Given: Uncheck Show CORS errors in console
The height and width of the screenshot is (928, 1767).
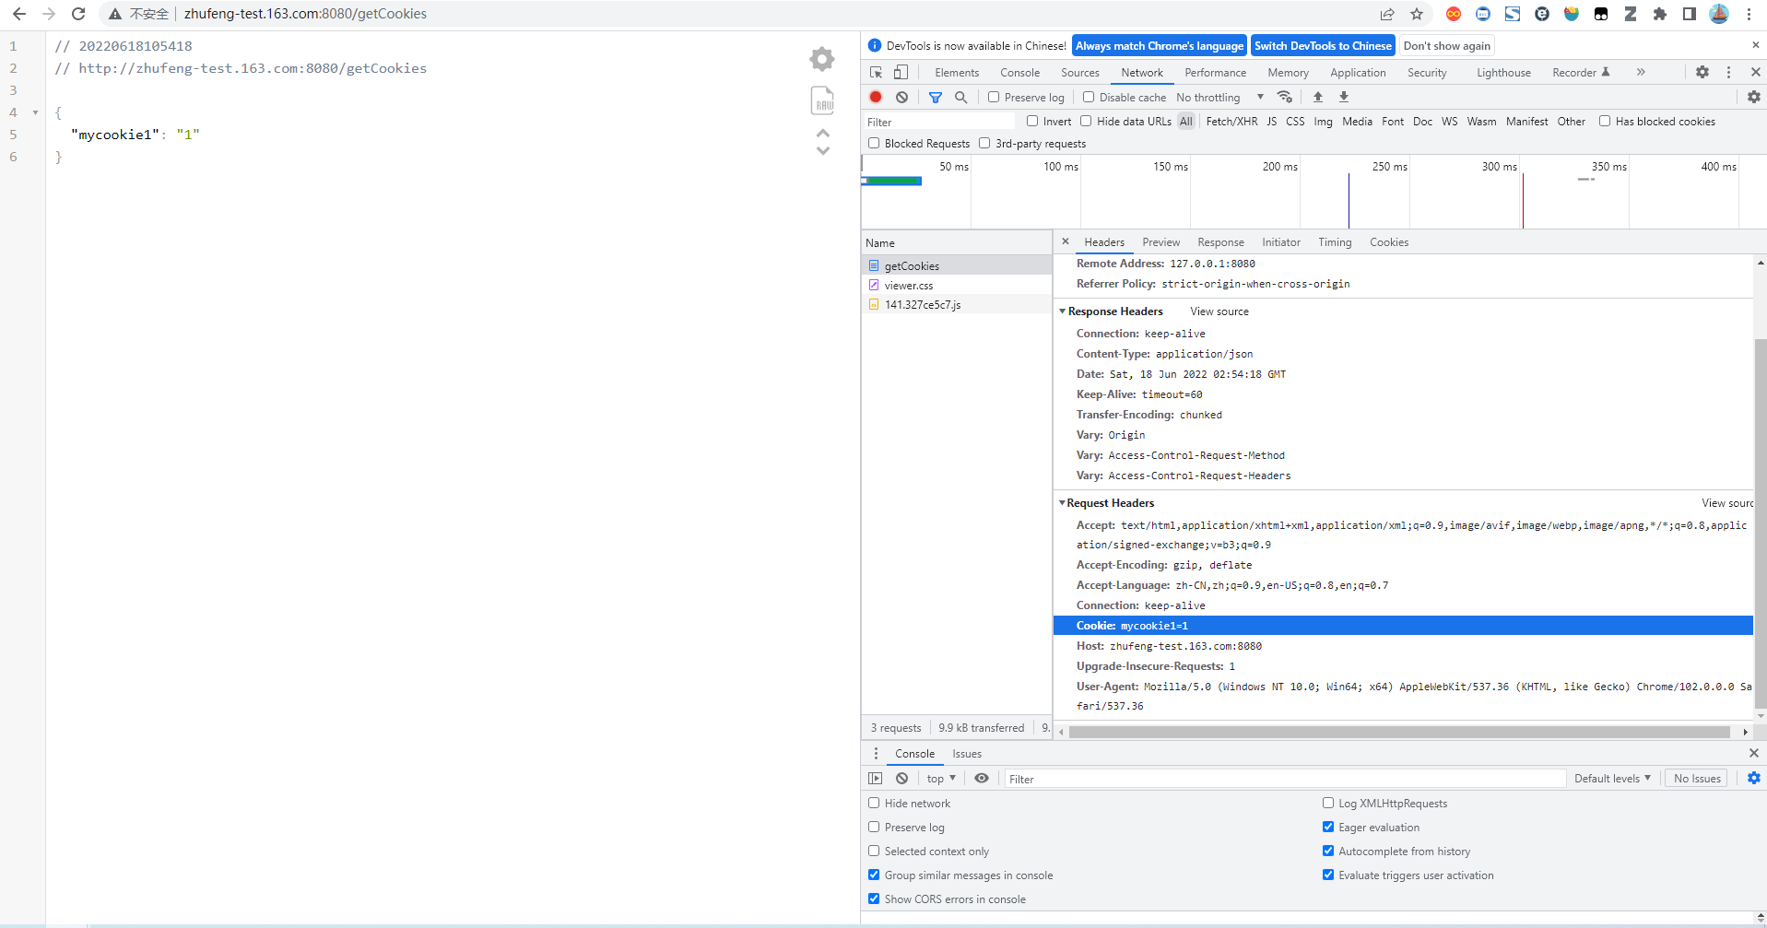Looking at the screenshot, I should click(874, 899).
